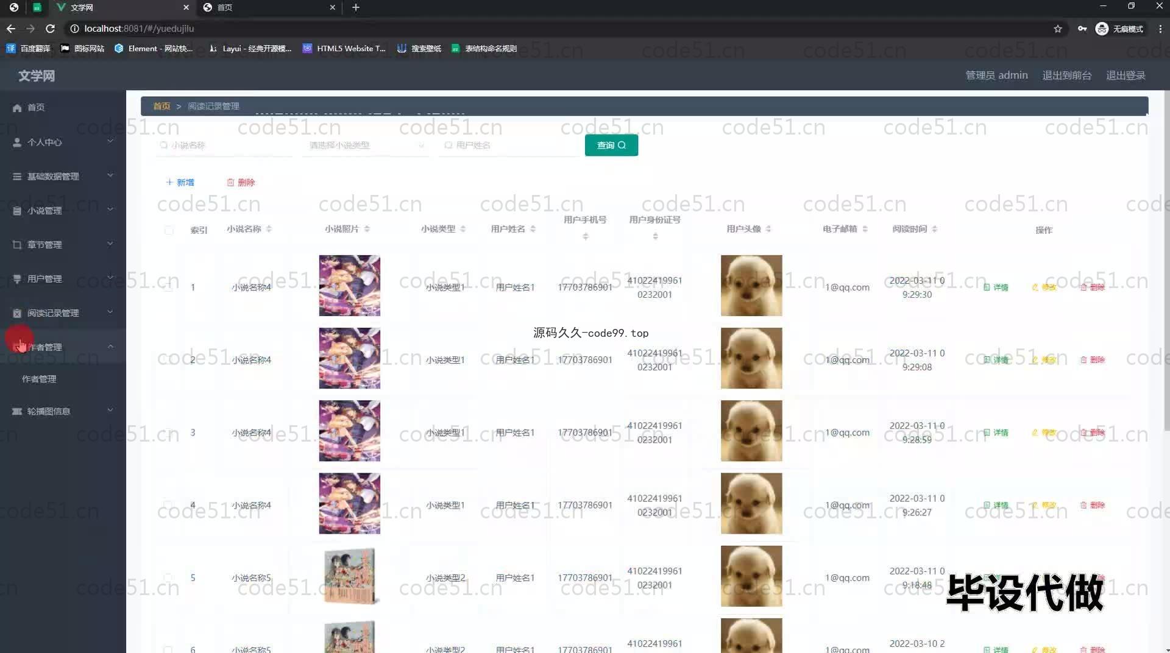This screenshot has height=653, width=1170.
Task: Check the row 4 checkbox
Action: 169,505
